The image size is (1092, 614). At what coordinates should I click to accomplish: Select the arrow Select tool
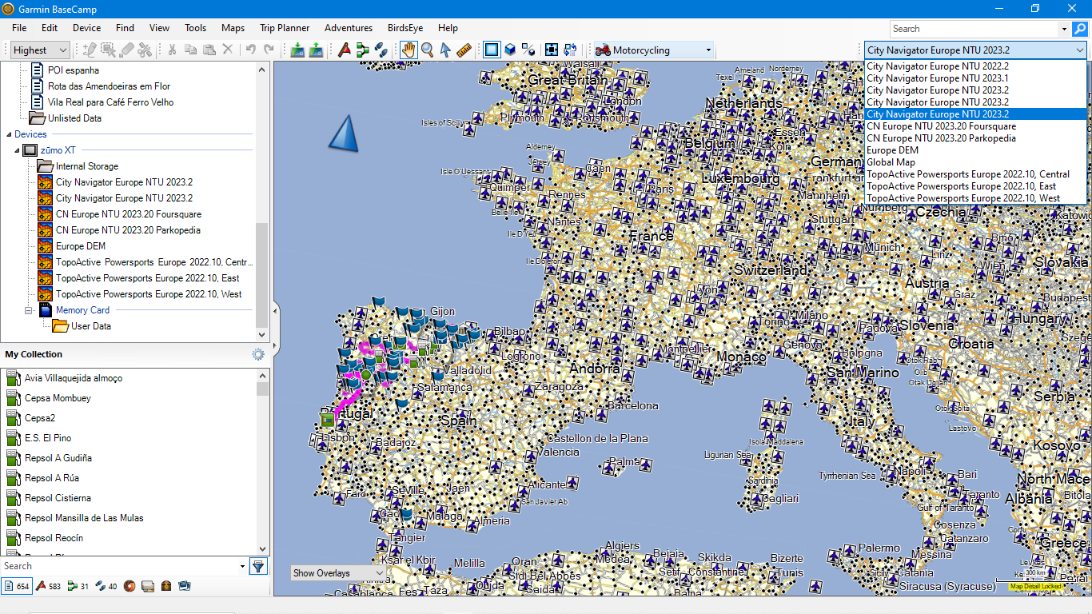tap(445, 50)
